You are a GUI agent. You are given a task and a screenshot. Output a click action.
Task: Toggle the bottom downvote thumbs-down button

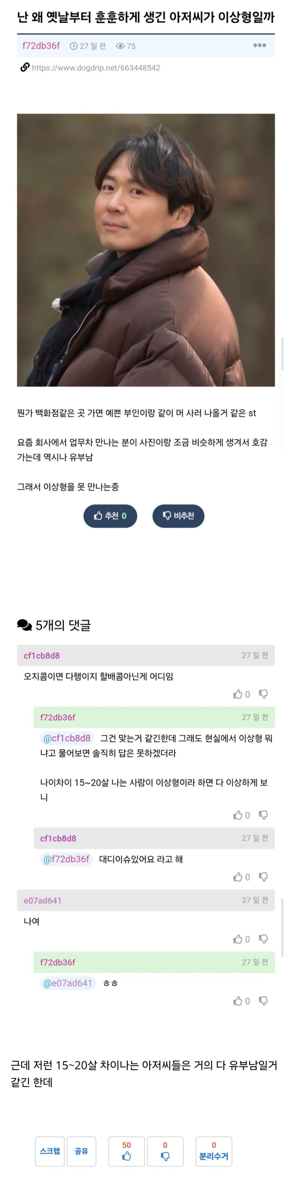pyautogui.click(x=165, y=1151)
